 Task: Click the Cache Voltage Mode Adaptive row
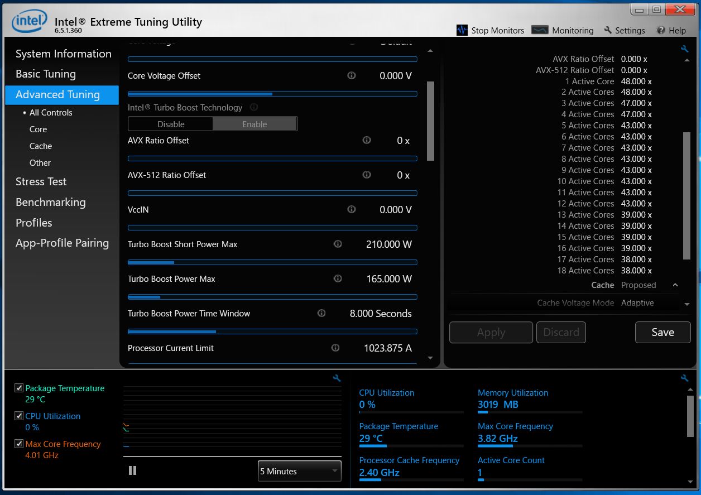(x=596, y=303)
